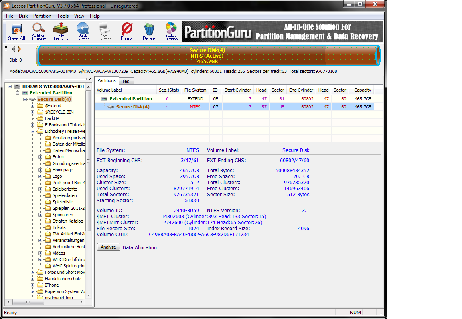The height and width of the screenshot is (319, 462).
Task: Close the tree panel with its X button
Action: [x=90, y=79]
